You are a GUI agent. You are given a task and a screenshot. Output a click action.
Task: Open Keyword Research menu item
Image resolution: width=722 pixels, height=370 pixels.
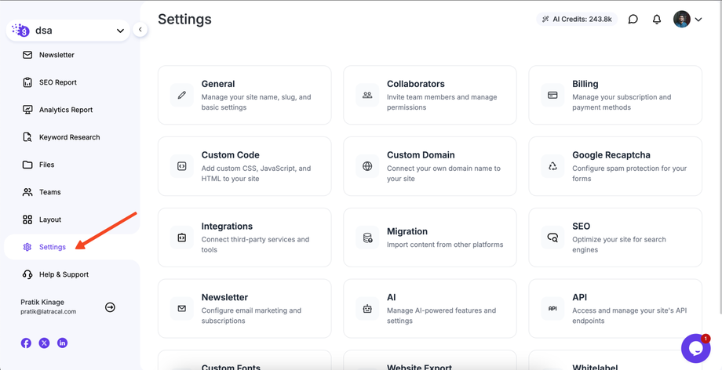pos(69,137)
